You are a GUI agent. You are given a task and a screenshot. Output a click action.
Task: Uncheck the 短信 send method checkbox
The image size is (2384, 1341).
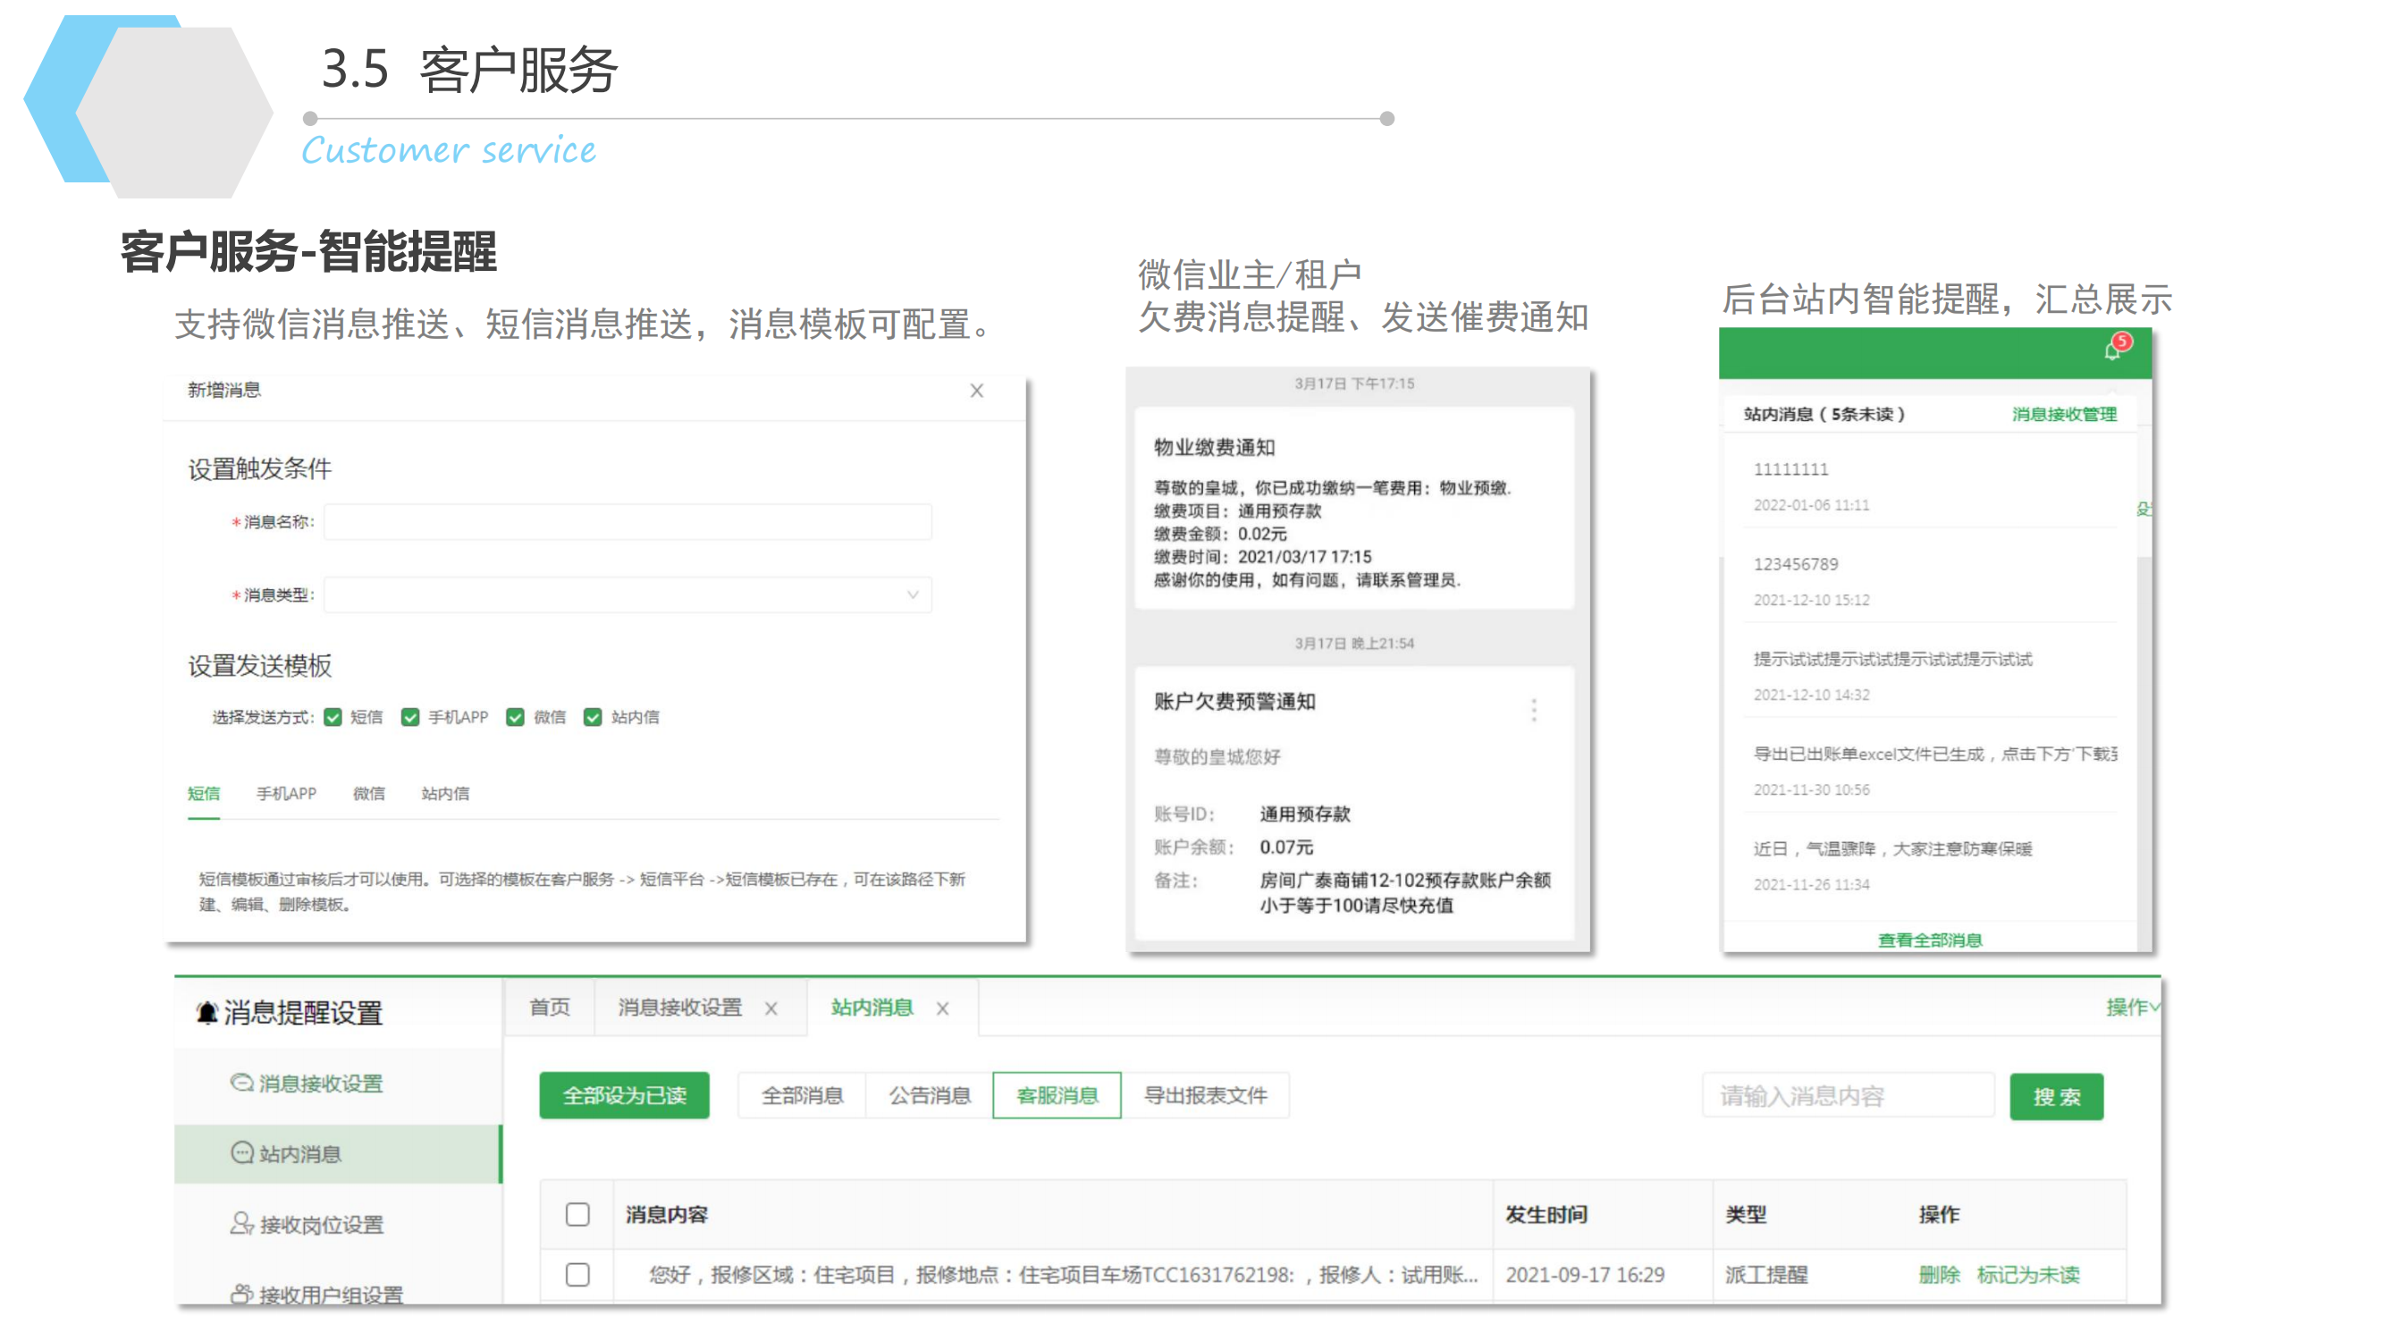(x=333, y=717)
